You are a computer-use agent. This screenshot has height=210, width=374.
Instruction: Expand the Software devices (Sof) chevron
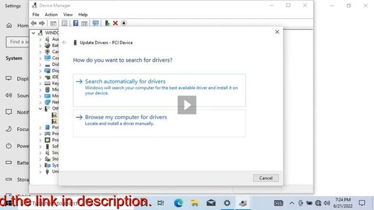40,146
